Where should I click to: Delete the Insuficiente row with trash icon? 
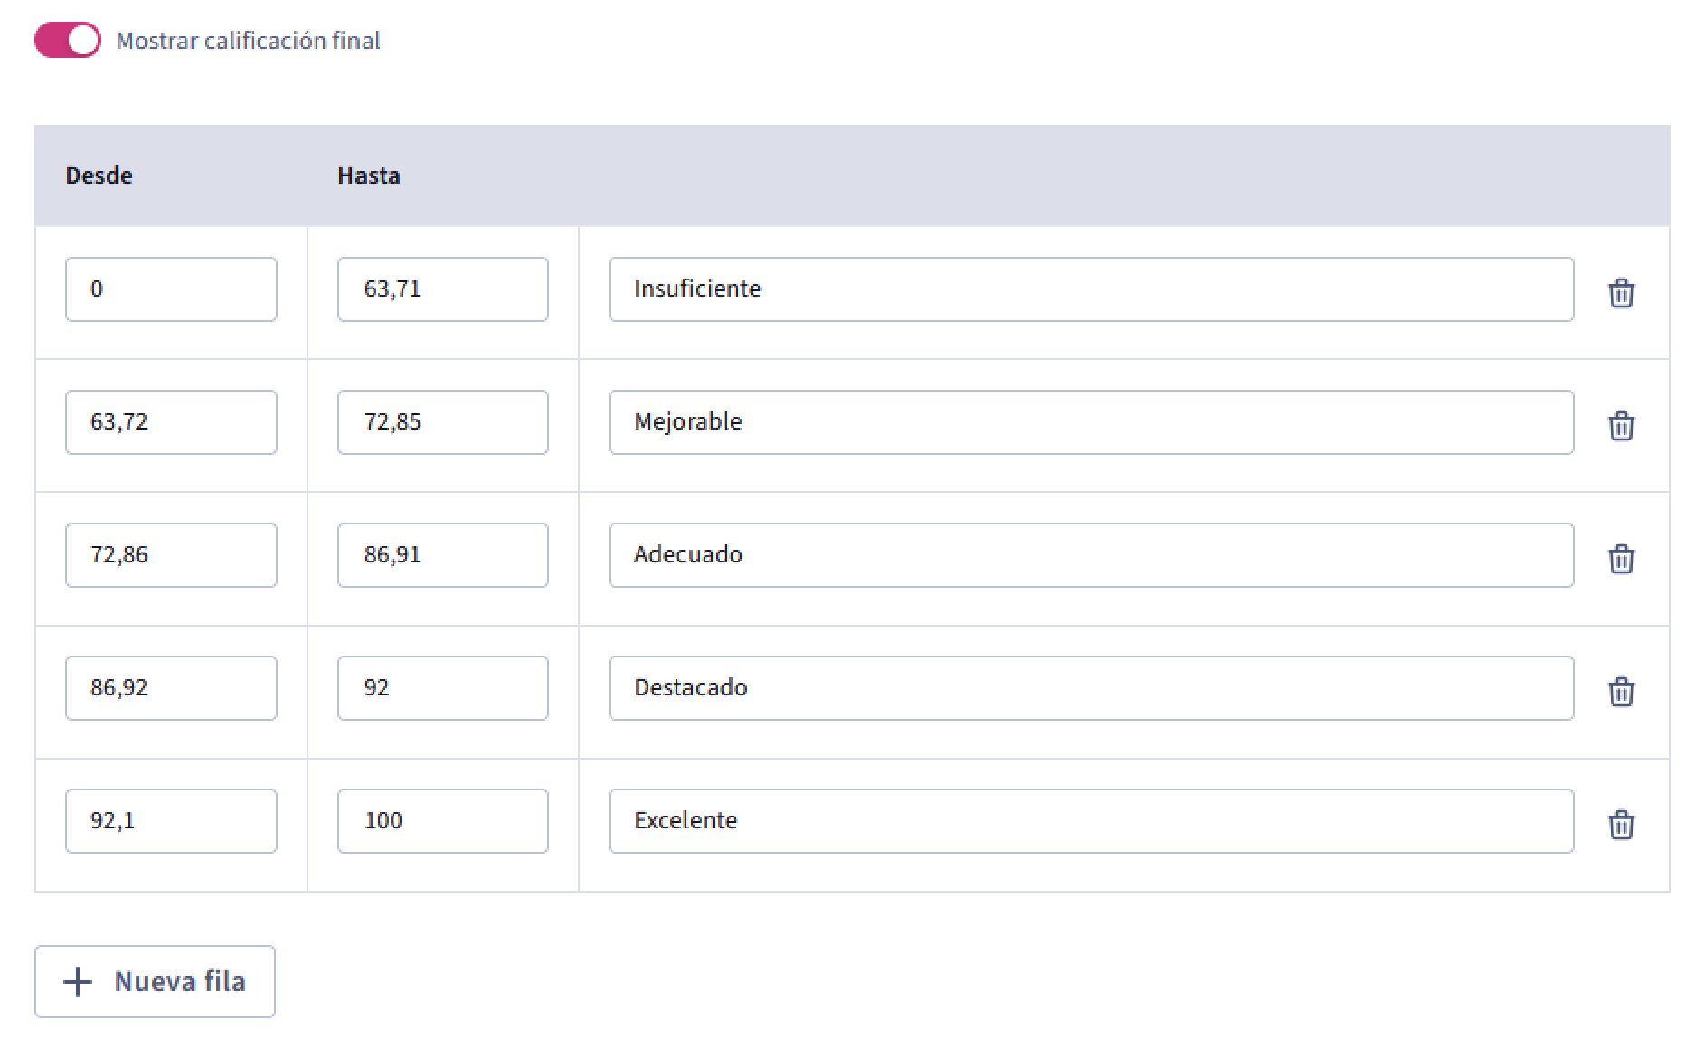(x=1621, y=293)
